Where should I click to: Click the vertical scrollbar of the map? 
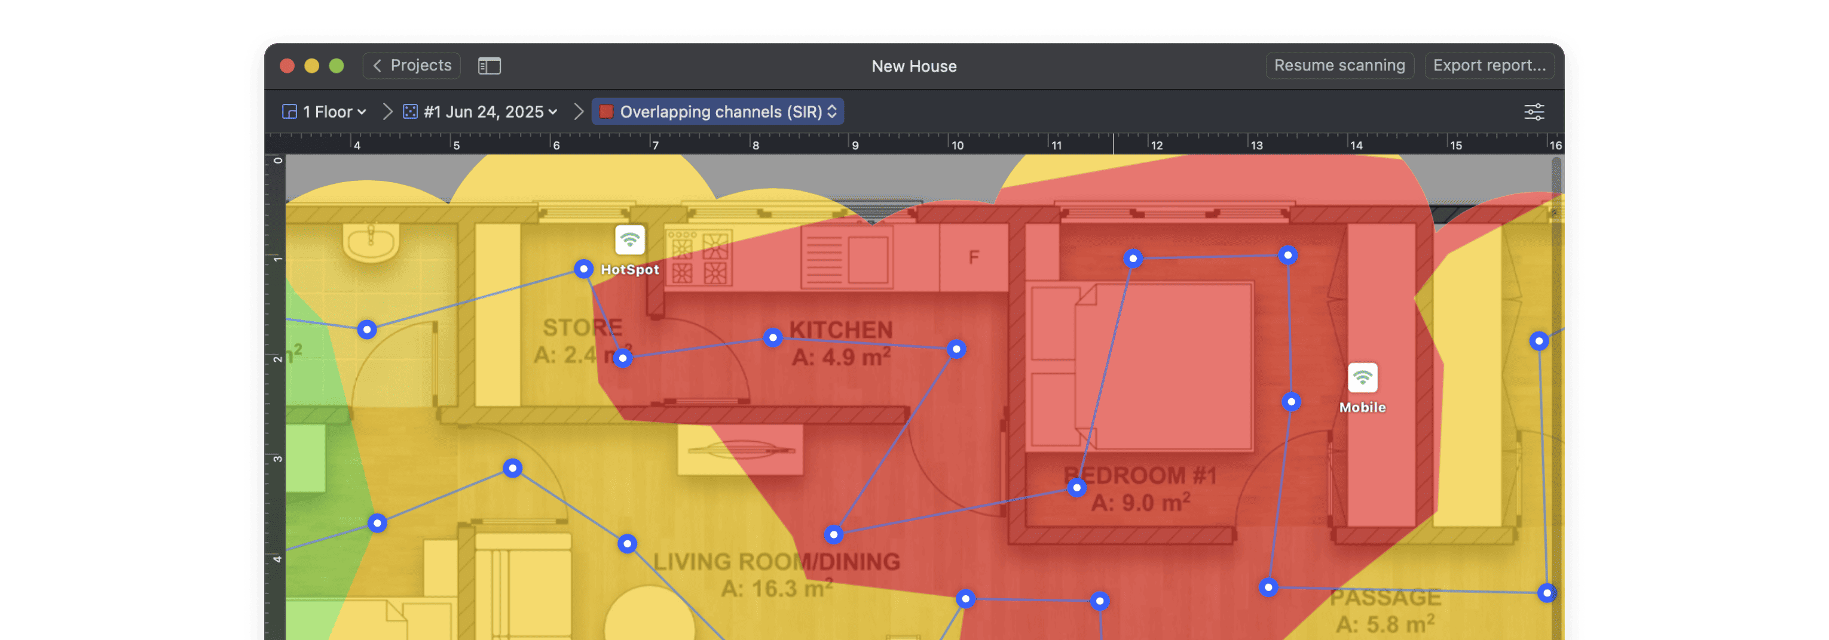click(1556, 398)
